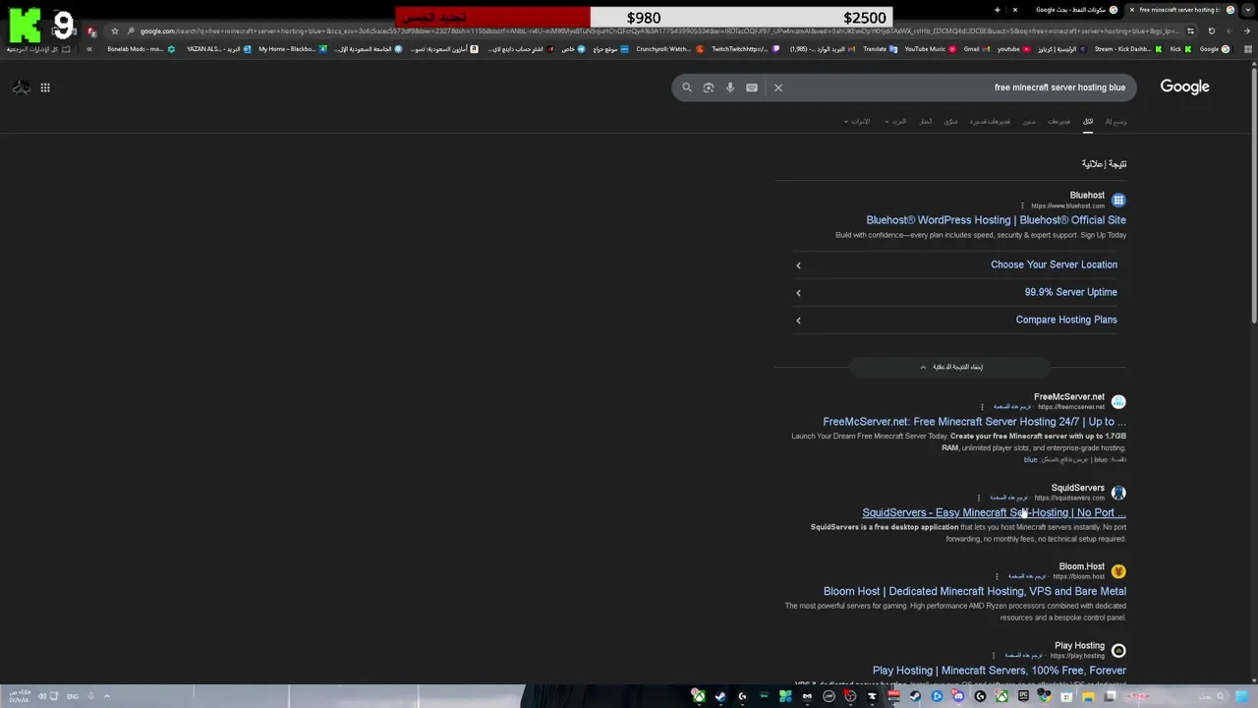Click the magnifier search icon in Google search box
This screenshot has height=708, width=1258.
pyautogui.click(x=687, y=88)
